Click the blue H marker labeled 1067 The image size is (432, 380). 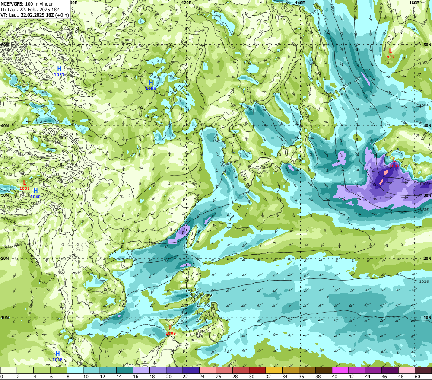(59, 69)
